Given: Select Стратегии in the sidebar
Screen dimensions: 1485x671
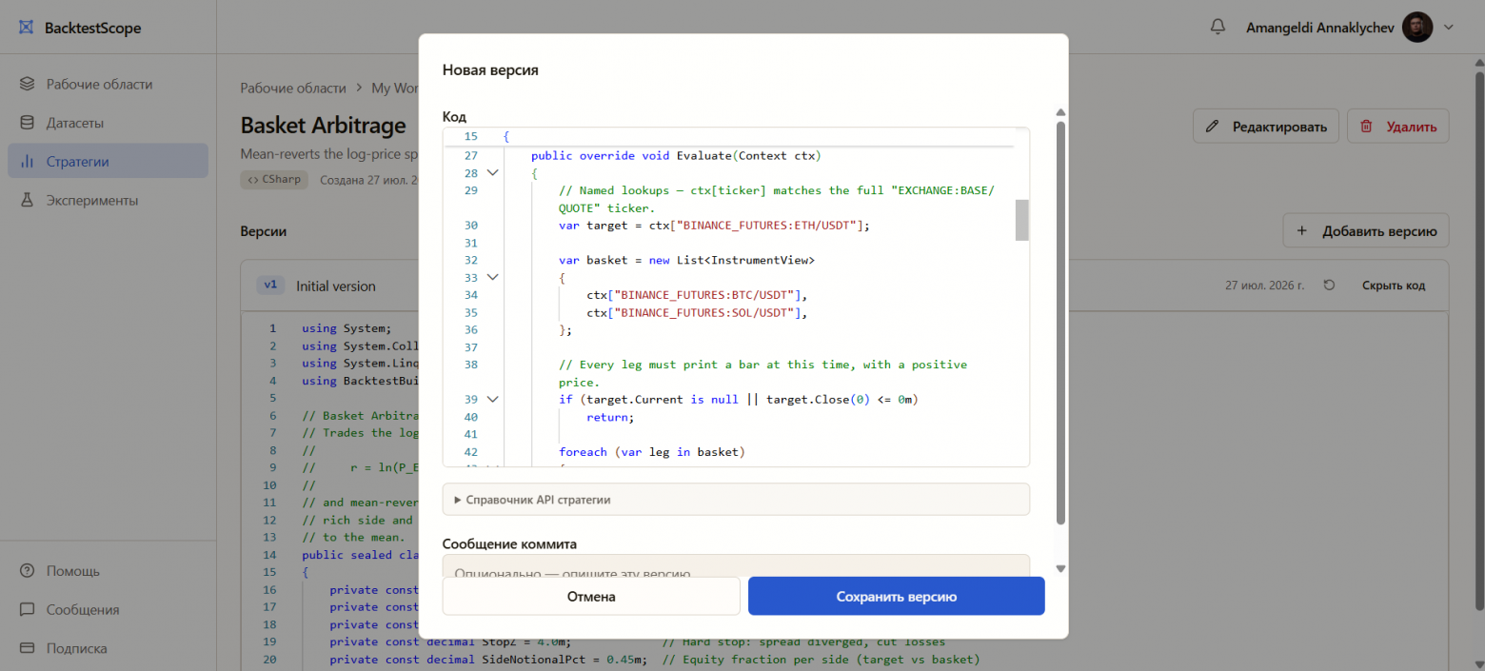Looking at the screenshot, I should point(108,161).
